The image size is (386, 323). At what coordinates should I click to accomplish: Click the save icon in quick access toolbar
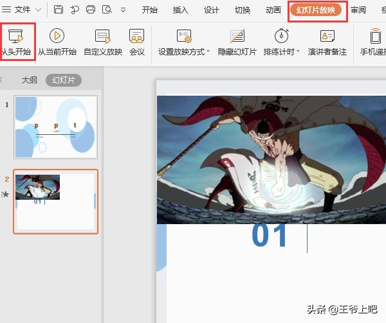[59, 10]
